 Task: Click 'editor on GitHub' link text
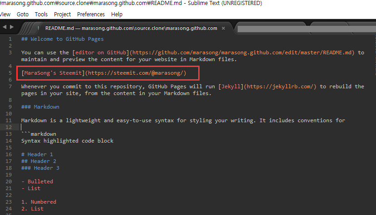pyautogui.click(x=101, y=53)
